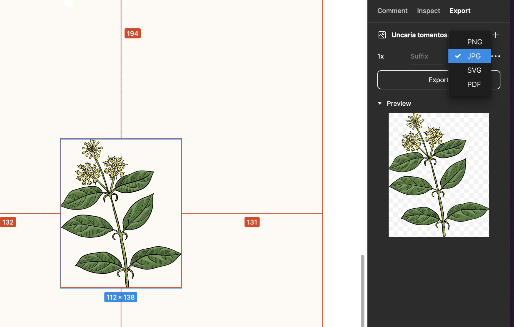The width and height of the screenshot is (514, 327).
Task: Select PNG as the export format
Action: [475, 42]
